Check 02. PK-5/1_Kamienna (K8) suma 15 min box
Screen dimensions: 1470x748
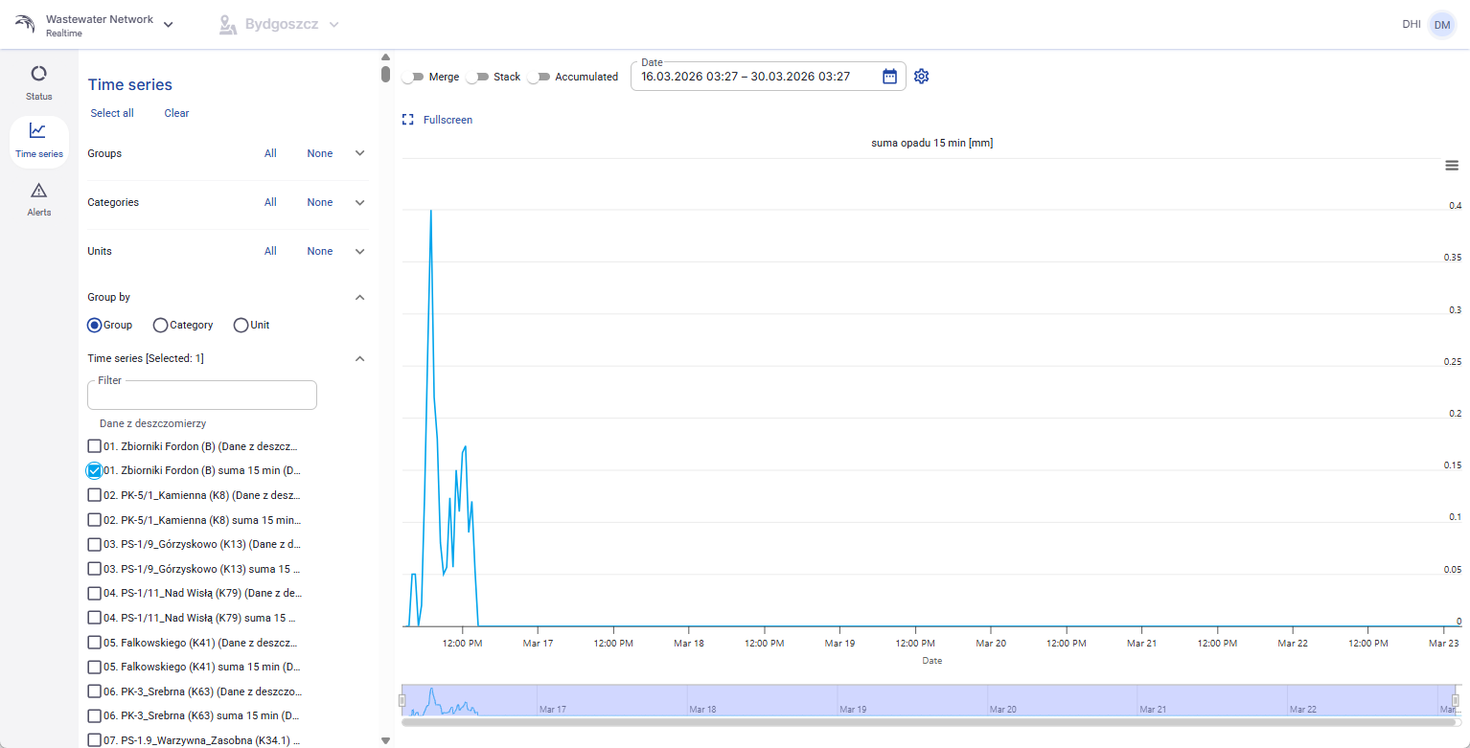pyautogui.click(x=94, y=520)
